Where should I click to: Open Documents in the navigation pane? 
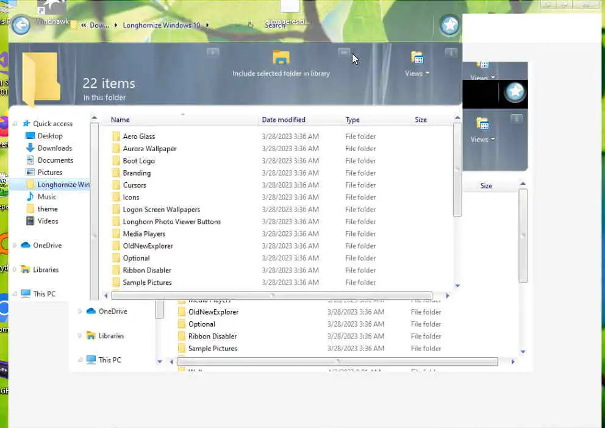coord(55,160)
